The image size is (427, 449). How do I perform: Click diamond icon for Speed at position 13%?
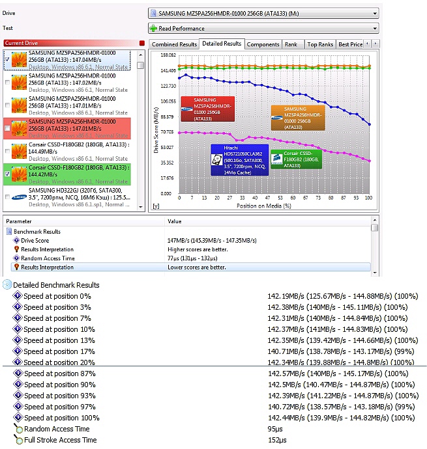coord(18,340)
